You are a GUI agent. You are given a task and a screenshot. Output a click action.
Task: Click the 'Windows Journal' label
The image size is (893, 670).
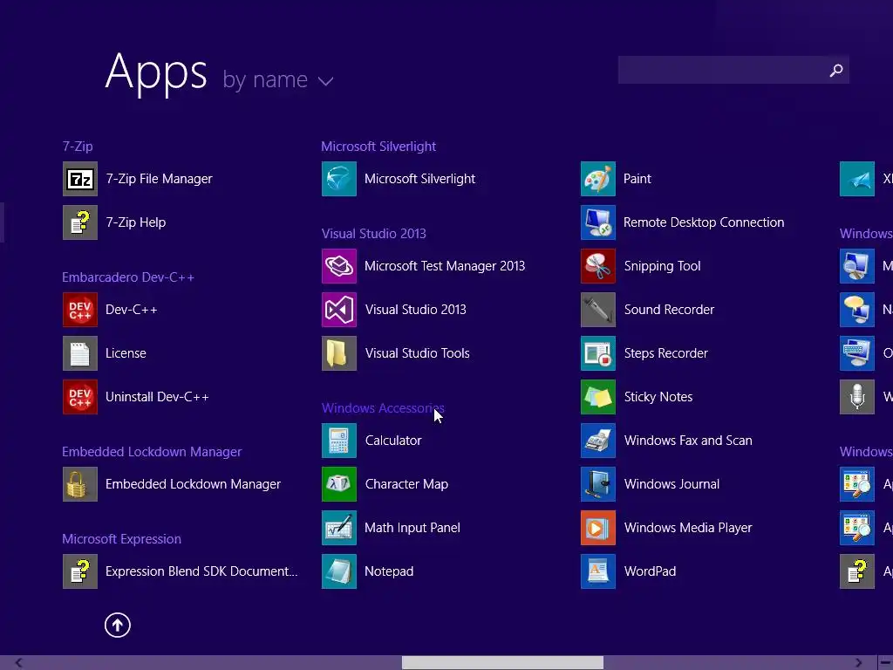tap(672, 484)
